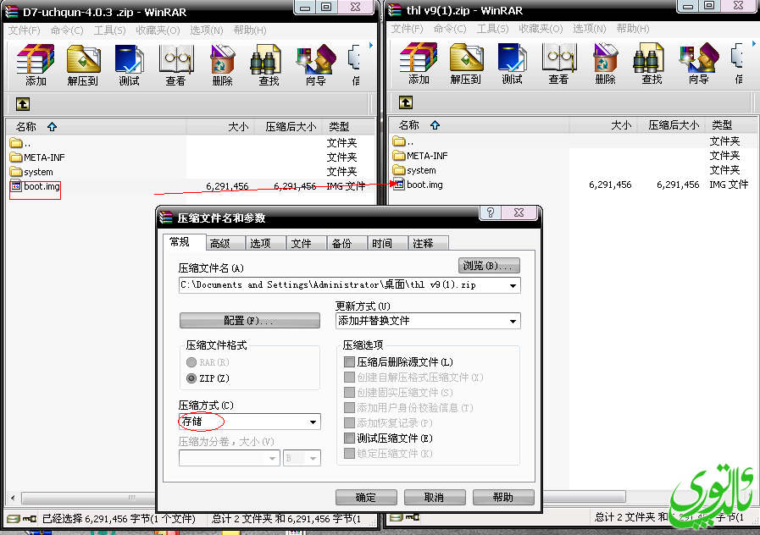Screen dimensions: 760x535
Task: Click the 浏览 (B)... browse button
Action: [x=489, y=266]
